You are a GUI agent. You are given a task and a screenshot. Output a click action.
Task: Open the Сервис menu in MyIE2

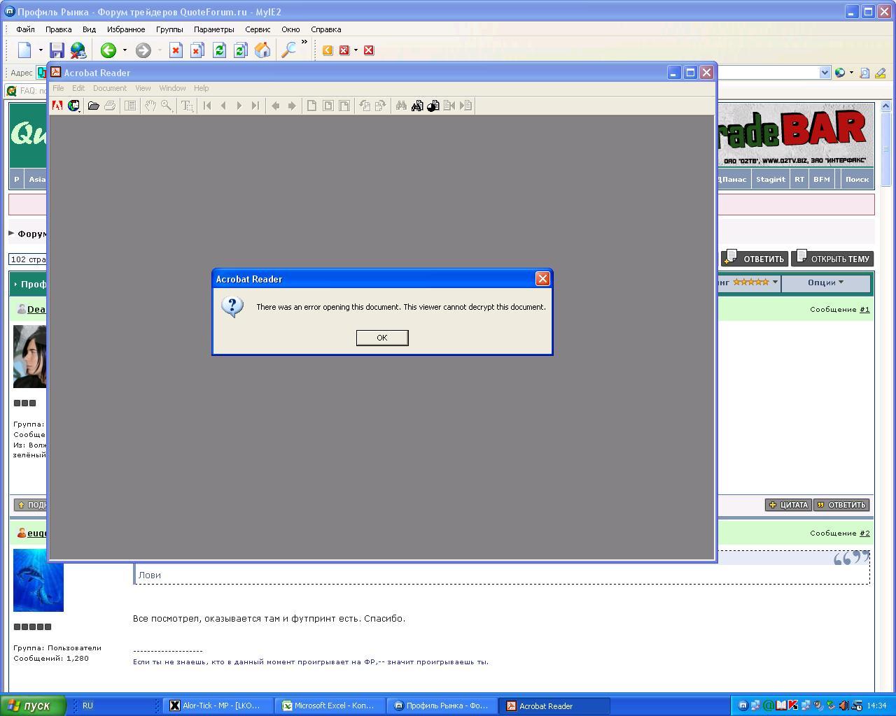(258, 29)
